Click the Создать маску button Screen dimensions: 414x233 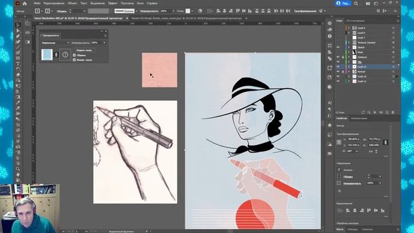[x=84, y=50]
